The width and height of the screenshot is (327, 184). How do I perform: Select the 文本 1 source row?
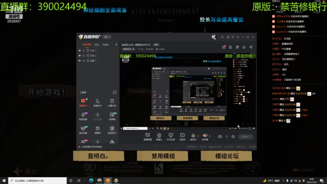tap(98, 50)
